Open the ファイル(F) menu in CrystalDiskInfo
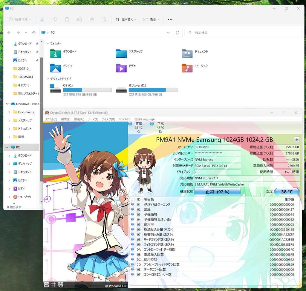Image resolution: width=306 pixels, height=291 pixels. pyautogui.click(x=51, y=119)
